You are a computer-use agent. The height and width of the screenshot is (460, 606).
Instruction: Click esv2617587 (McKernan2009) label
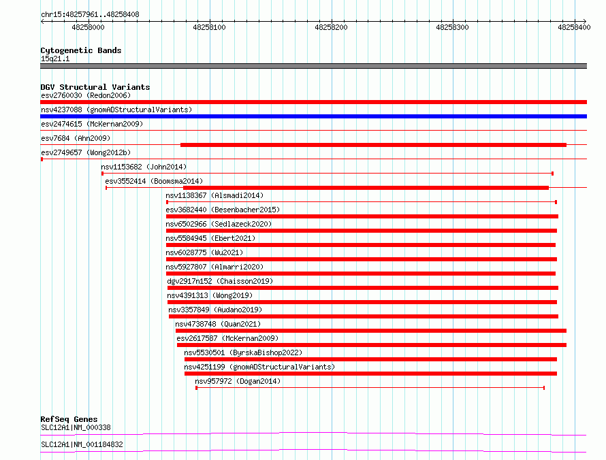click(x=227, y=338)
